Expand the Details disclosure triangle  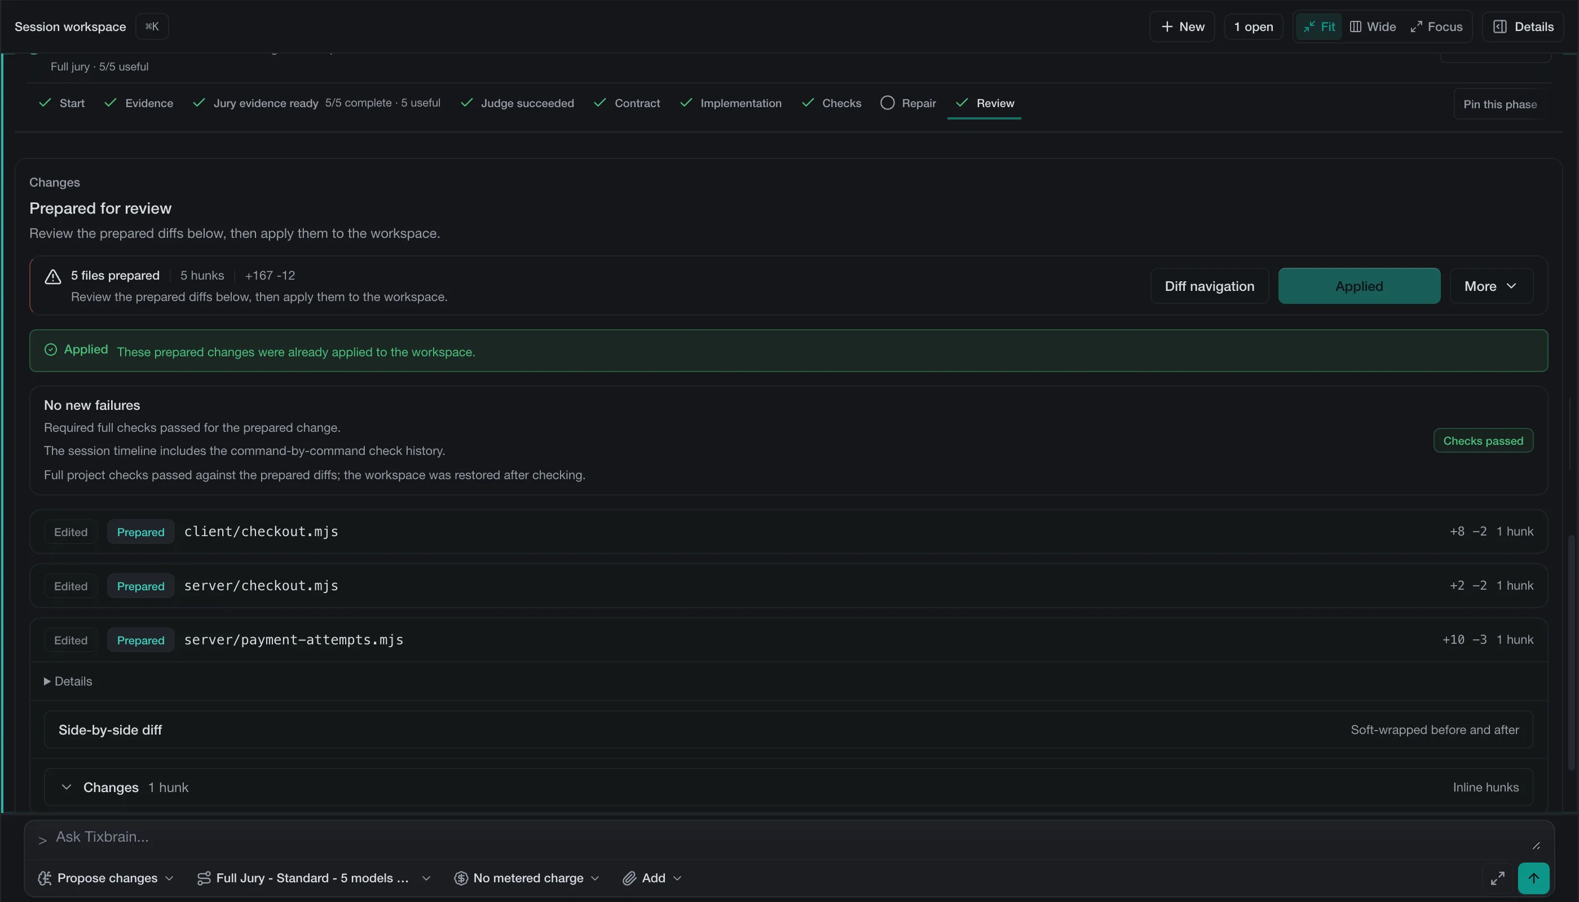tap(47, 682)
